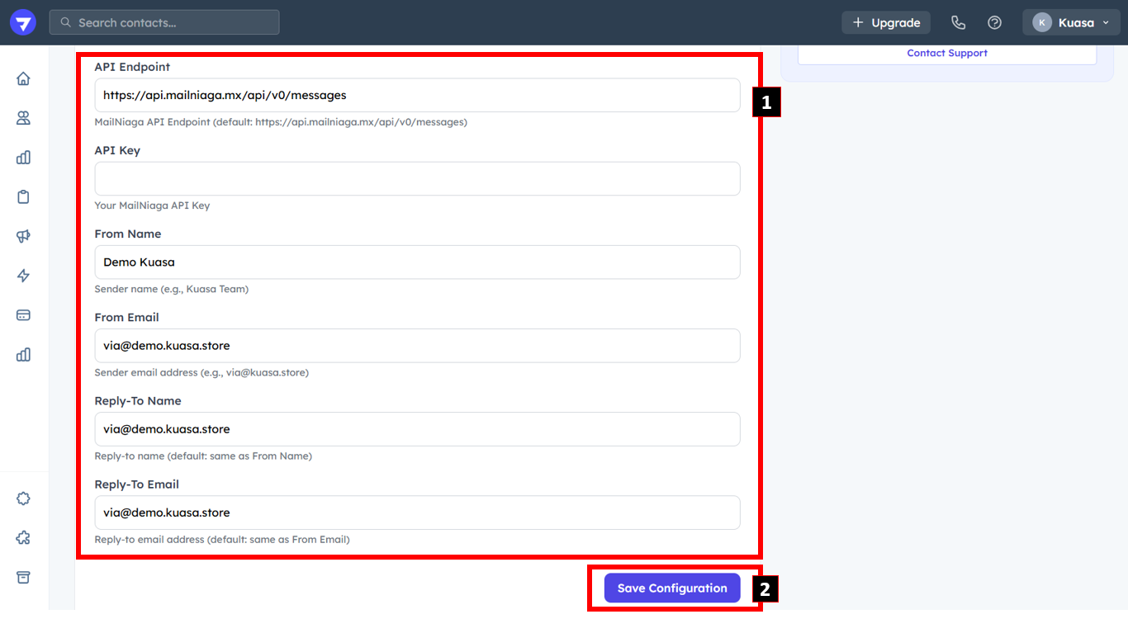Open the lightning bolt automations icon
This screenshot has width=1128, height=619.
point(23,276)
